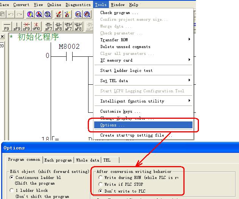
Task: Click the aF8 falling pulse branch icon
Action: pyautogui.click(x=78, y=26)
